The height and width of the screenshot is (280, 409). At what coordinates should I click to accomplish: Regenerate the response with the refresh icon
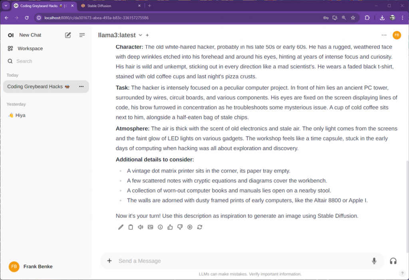[x=200, y=227]
